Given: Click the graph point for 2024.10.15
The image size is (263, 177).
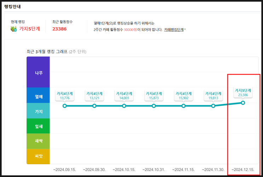Looking at the screenshot, I should coord(124,106).
